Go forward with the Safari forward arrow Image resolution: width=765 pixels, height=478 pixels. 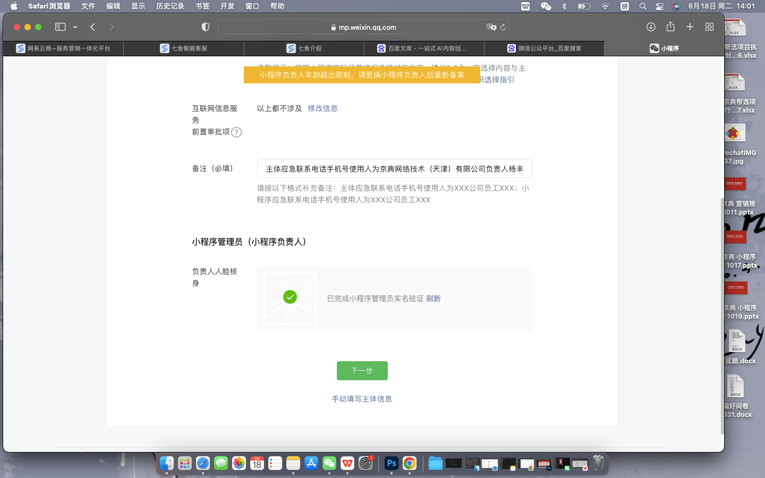(x=111, y=27)
